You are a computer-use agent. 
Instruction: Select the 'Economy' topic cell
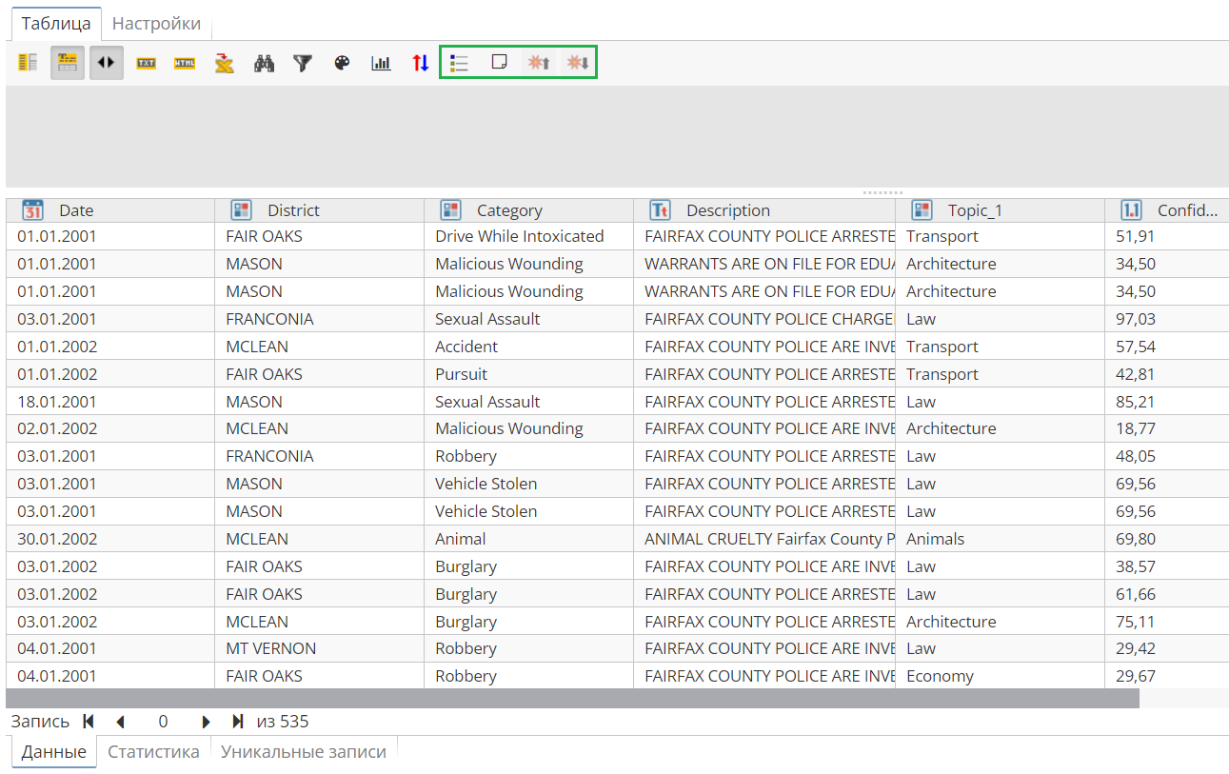tap(1001, 676)
